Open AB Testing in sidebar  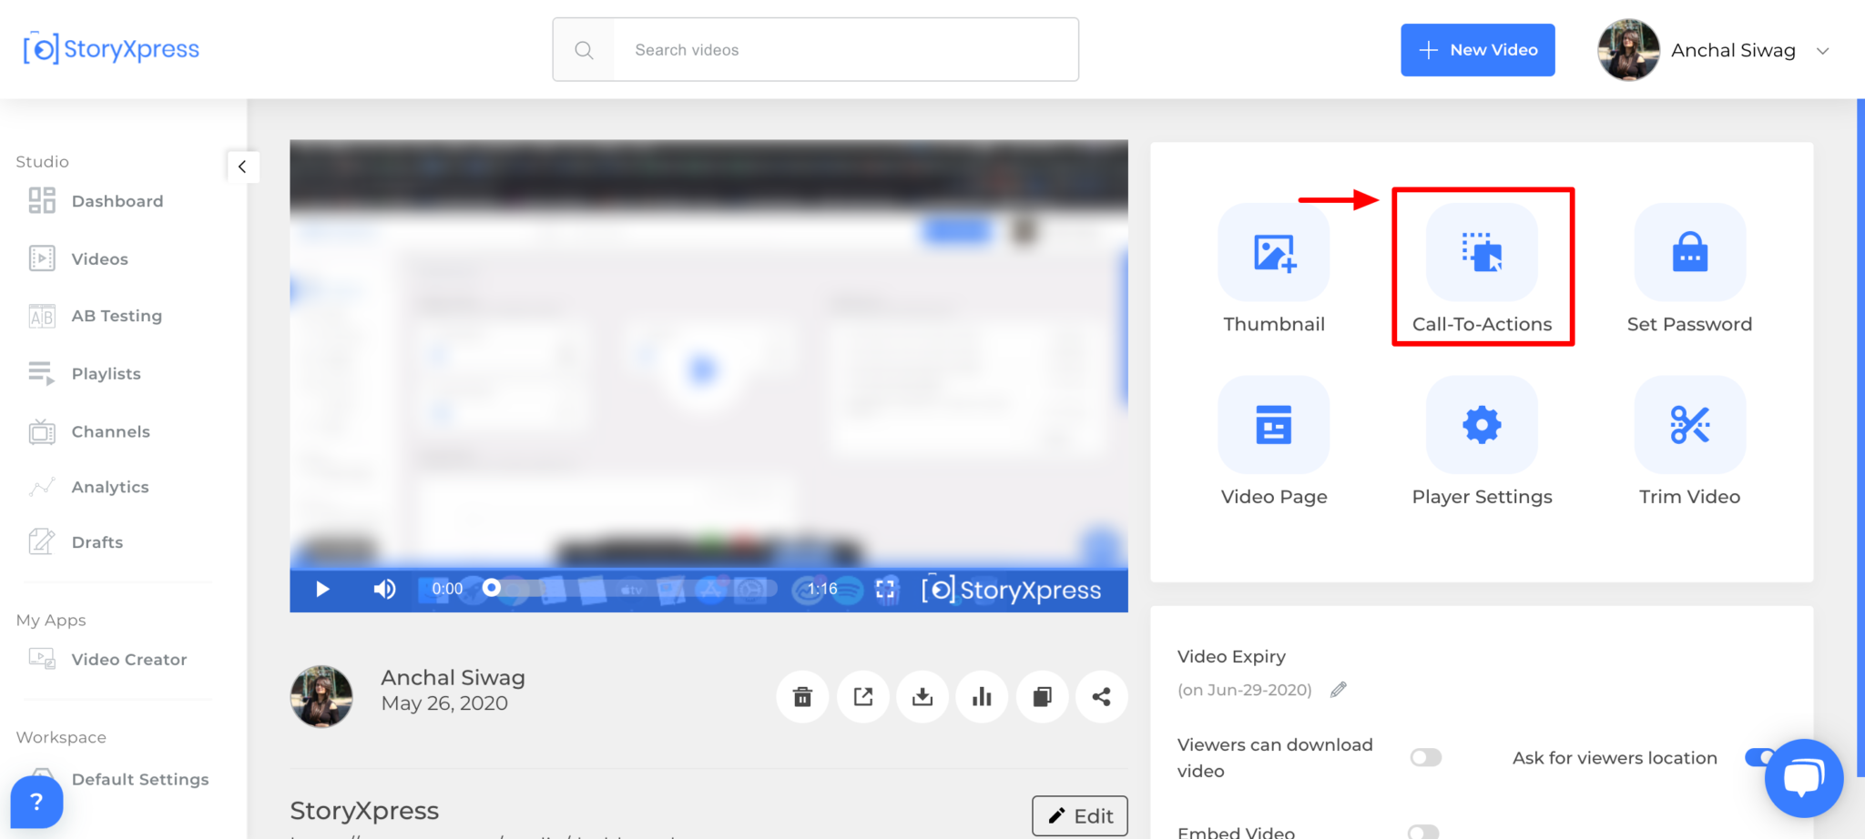pyautogui.click(x=96, y=316)
